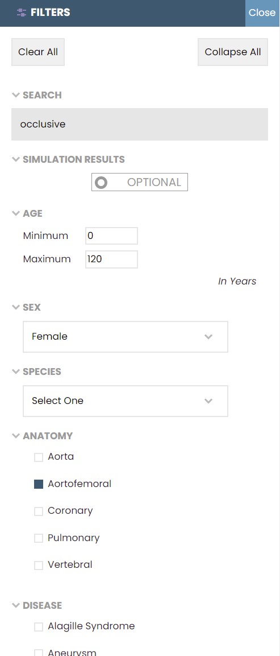
Task: Click the Collapse All button
Action: 233,52
